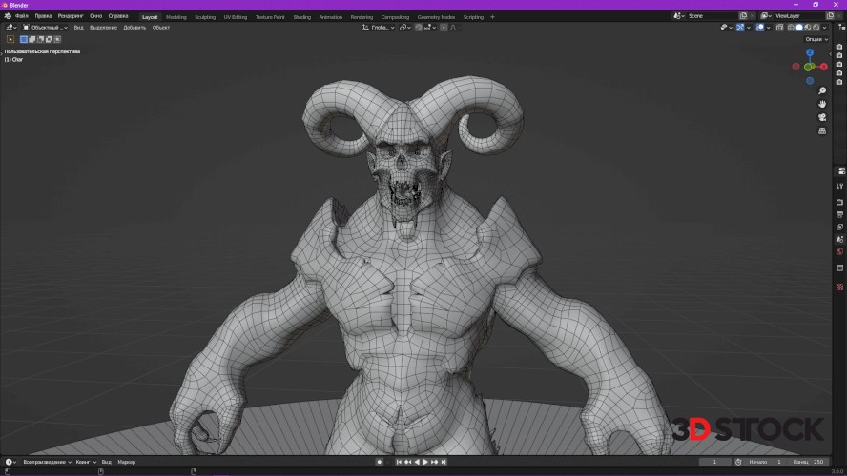Screen dimensions: 847x476
Task: Open the snapping options dropdown
Action: 430,28
